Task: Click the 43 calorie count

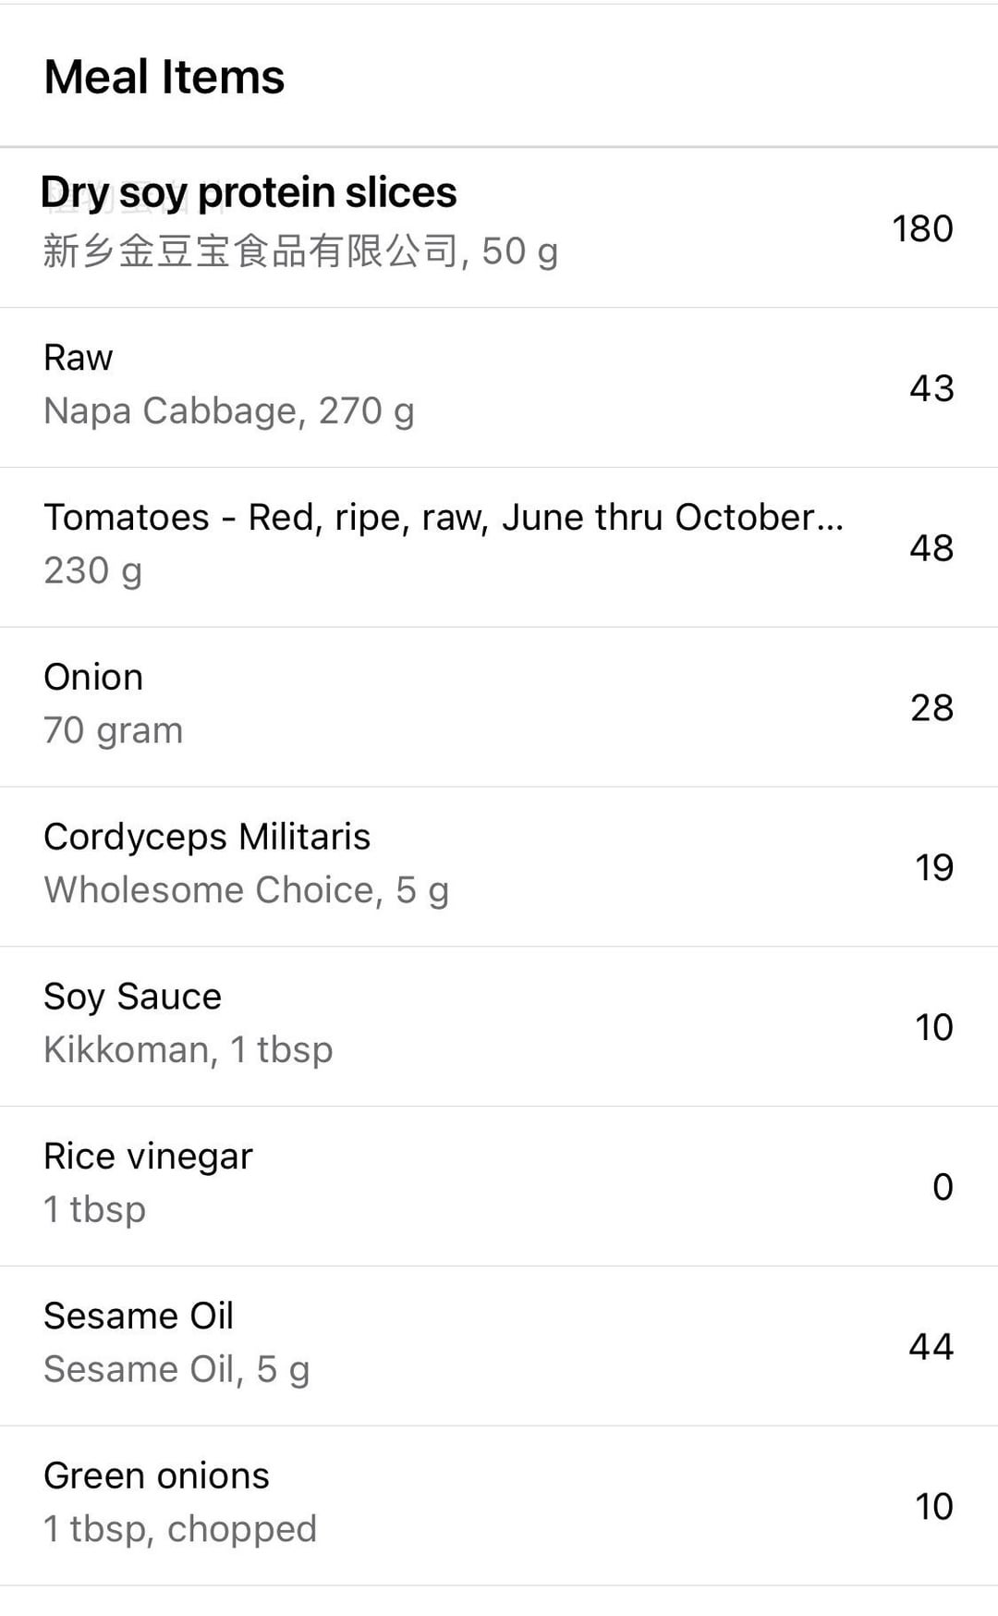Action: point(931,388)
